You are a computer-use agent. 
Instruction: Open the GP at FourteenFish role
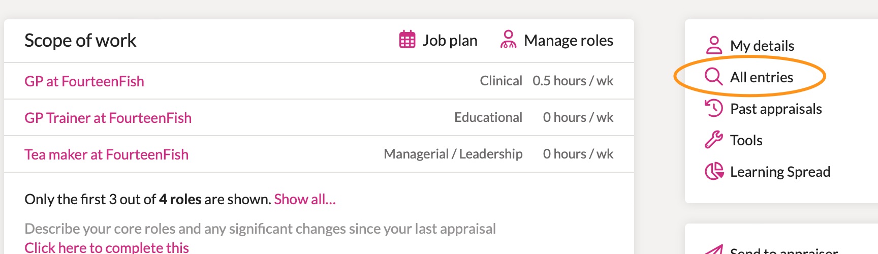pyautogui.click(x=84, y=81)
